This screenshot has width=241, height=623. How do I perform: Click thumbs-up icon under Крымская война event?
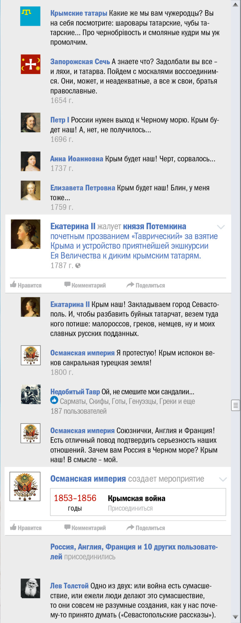[13, 527]
